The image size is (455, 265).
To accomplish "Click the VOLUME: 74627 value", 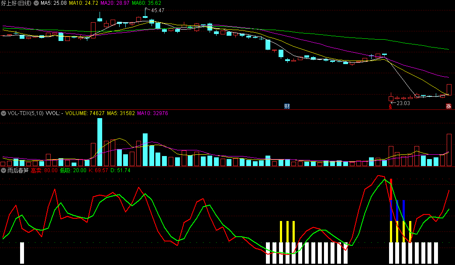I will click(85, 113).
